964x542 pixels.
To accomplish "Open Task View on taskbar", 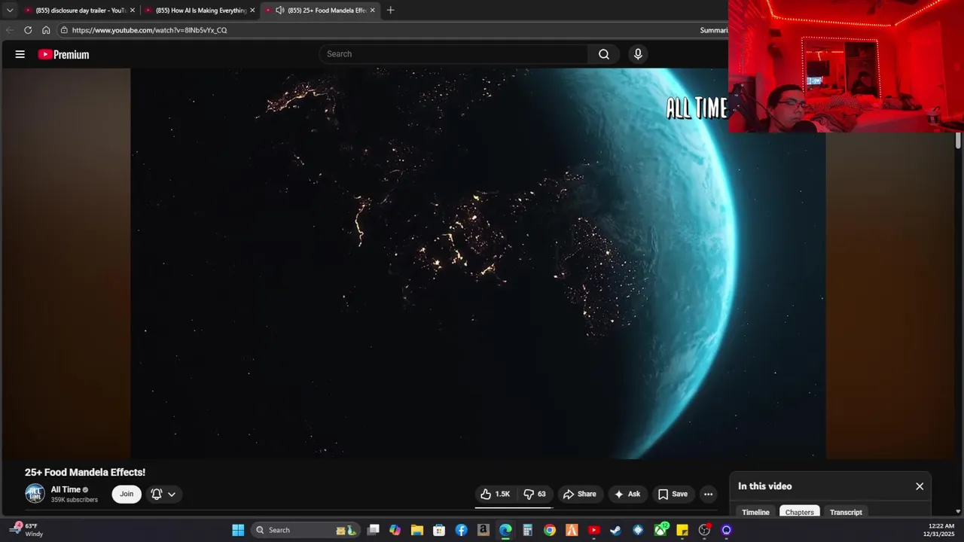I will point(373,530).
